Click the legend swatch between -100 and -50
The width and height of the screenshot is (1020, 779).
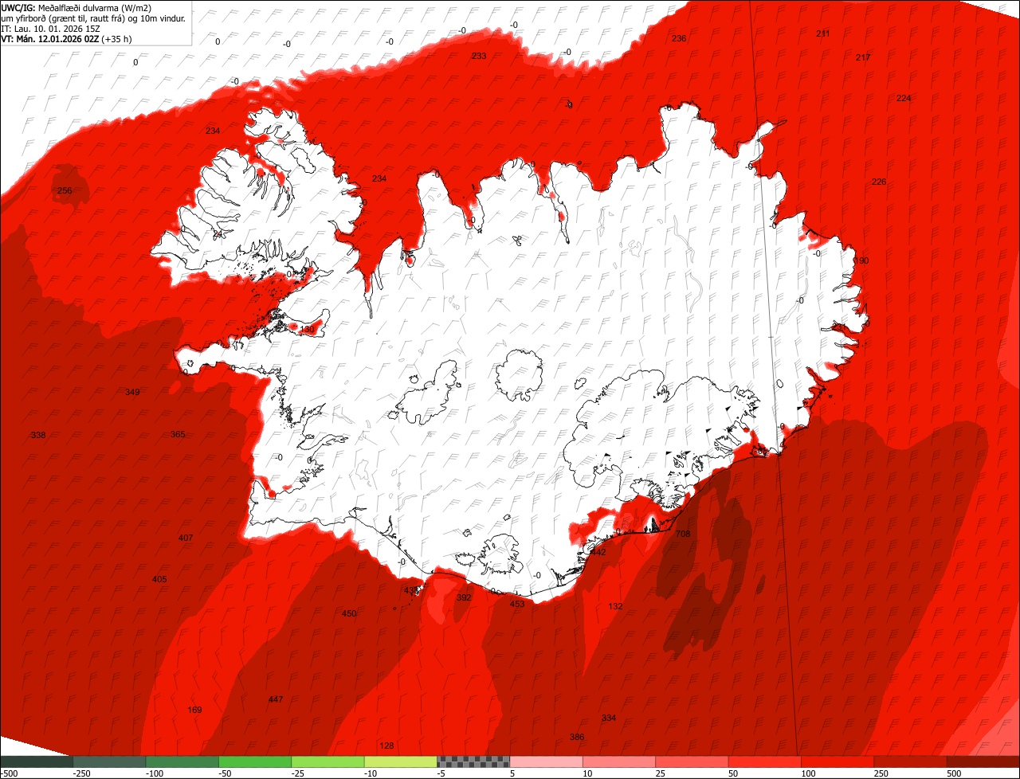coord(182,761)
